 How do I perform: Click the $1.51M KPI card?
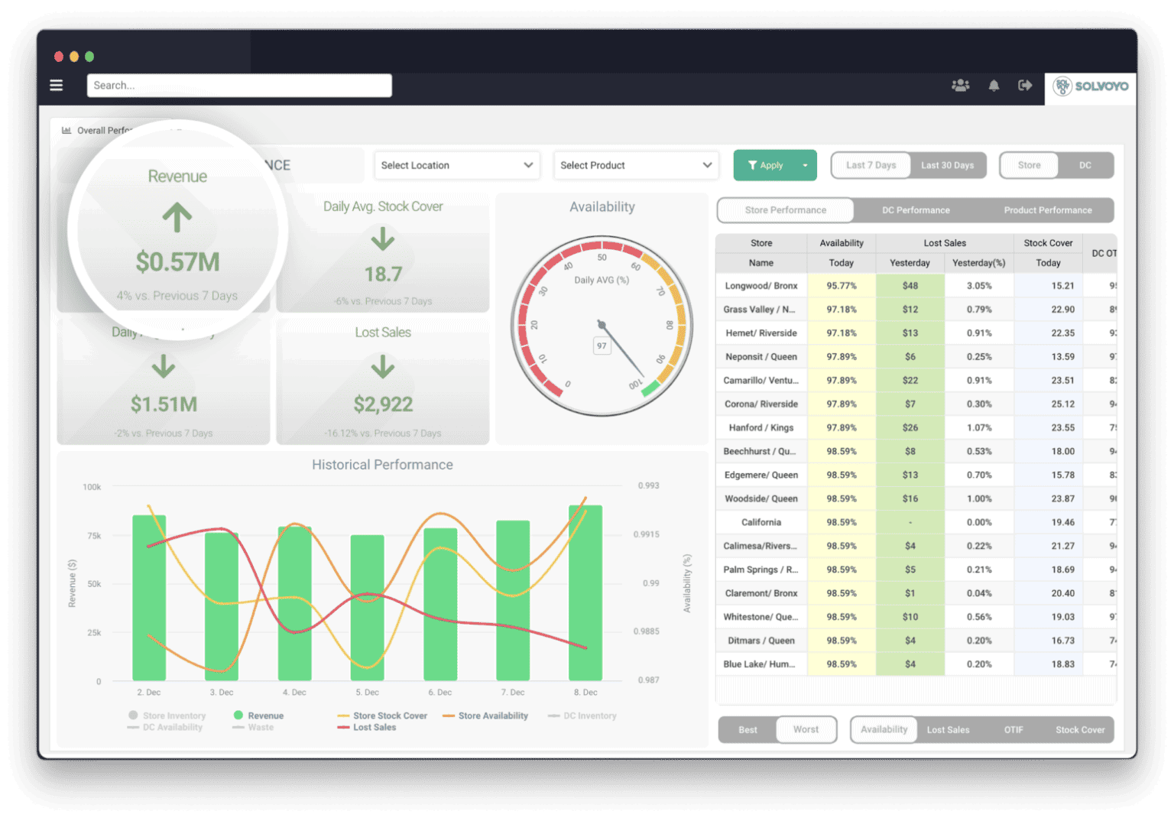(x=164, y=381)
